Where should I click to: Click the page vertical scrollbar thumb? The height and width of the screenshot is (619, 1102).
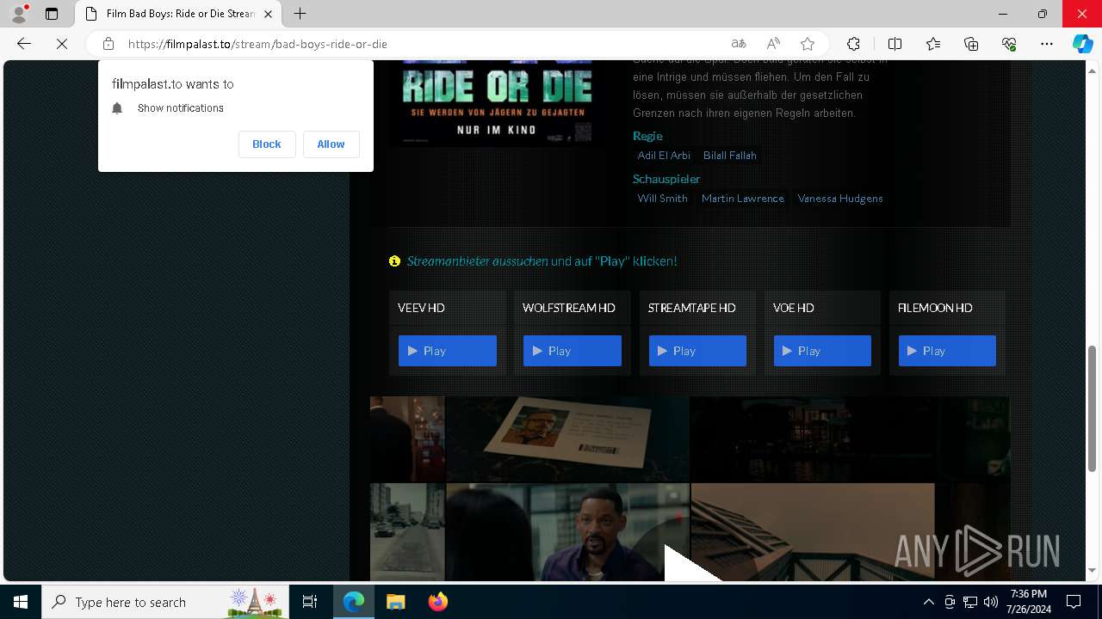(x=1092, y=408)
